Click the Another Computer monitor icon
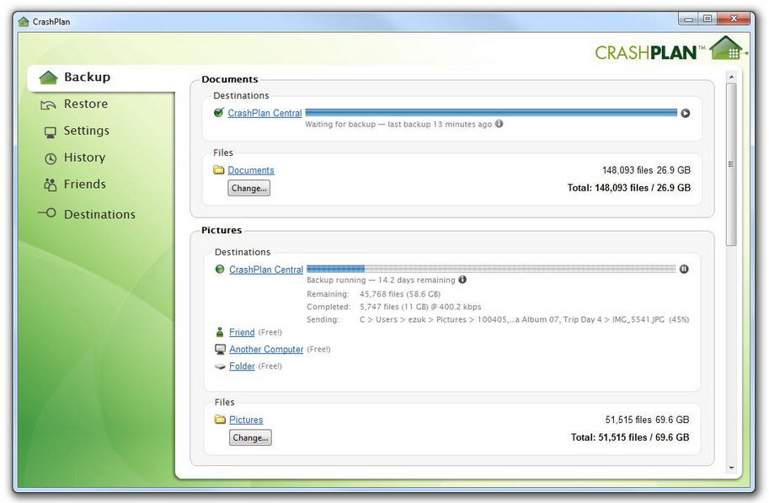 click(220, 350)
